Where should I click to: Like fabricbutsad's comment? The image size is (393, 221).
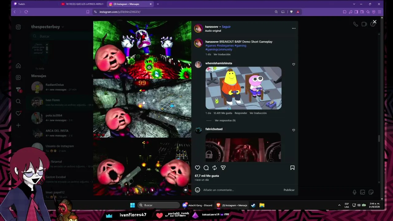tap(294, 130)
